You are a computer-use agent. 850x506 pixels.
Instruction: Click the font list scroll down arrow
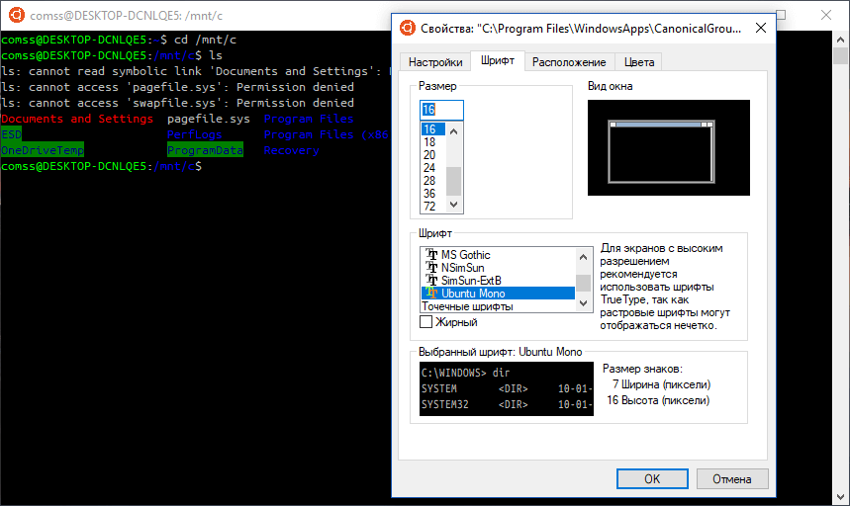pos(583,303)
